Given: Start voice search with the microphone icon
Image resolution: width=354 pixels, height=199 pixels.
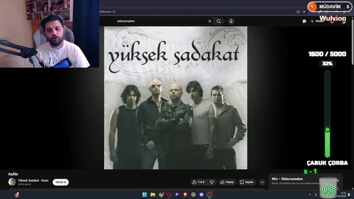Looking at the screenshot, I should pyautogui.click(x=231, y=21).
